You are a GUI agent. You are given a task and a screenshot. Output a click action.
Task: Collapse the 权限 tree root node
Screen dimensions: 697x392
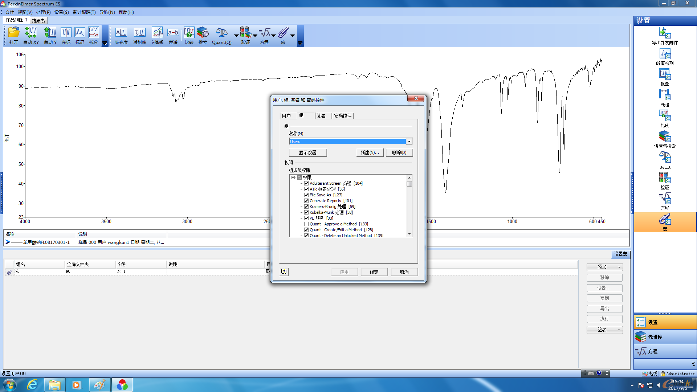click(x=293, y=177)
